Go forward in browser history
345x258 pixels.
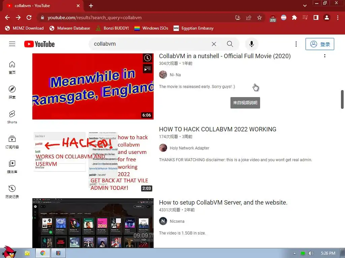(x=18, y=17)
